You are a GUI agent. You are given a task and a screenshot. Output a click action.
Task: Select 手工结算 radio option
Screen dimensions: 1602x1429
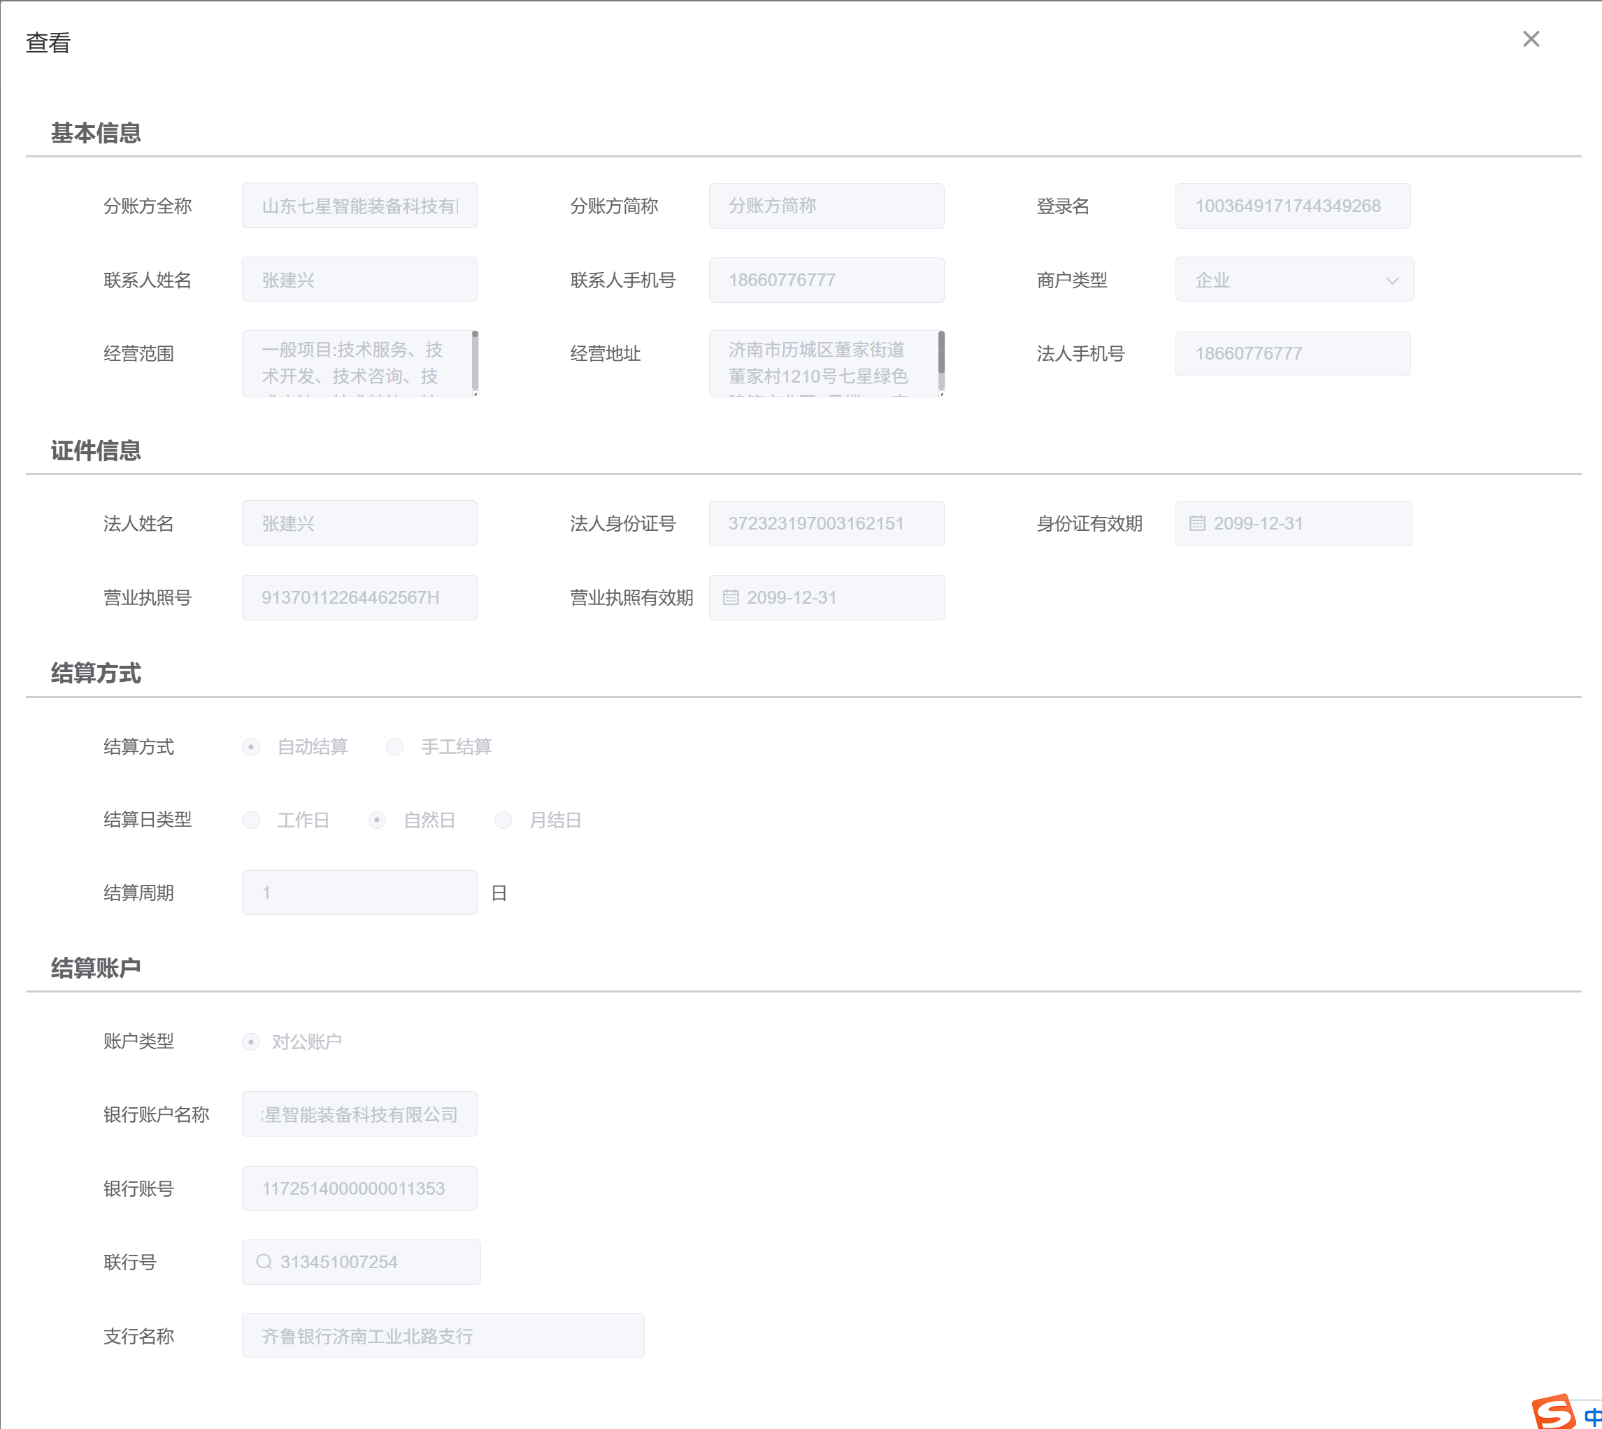pos(395,747)
